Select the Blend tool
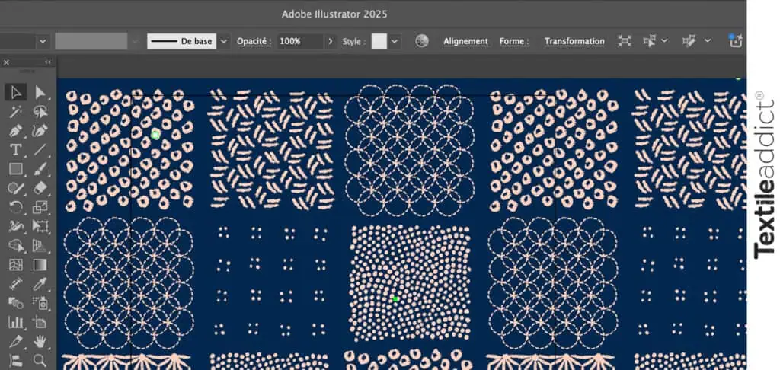Screen dimensions: 780x370 click(x=16, y=302)
